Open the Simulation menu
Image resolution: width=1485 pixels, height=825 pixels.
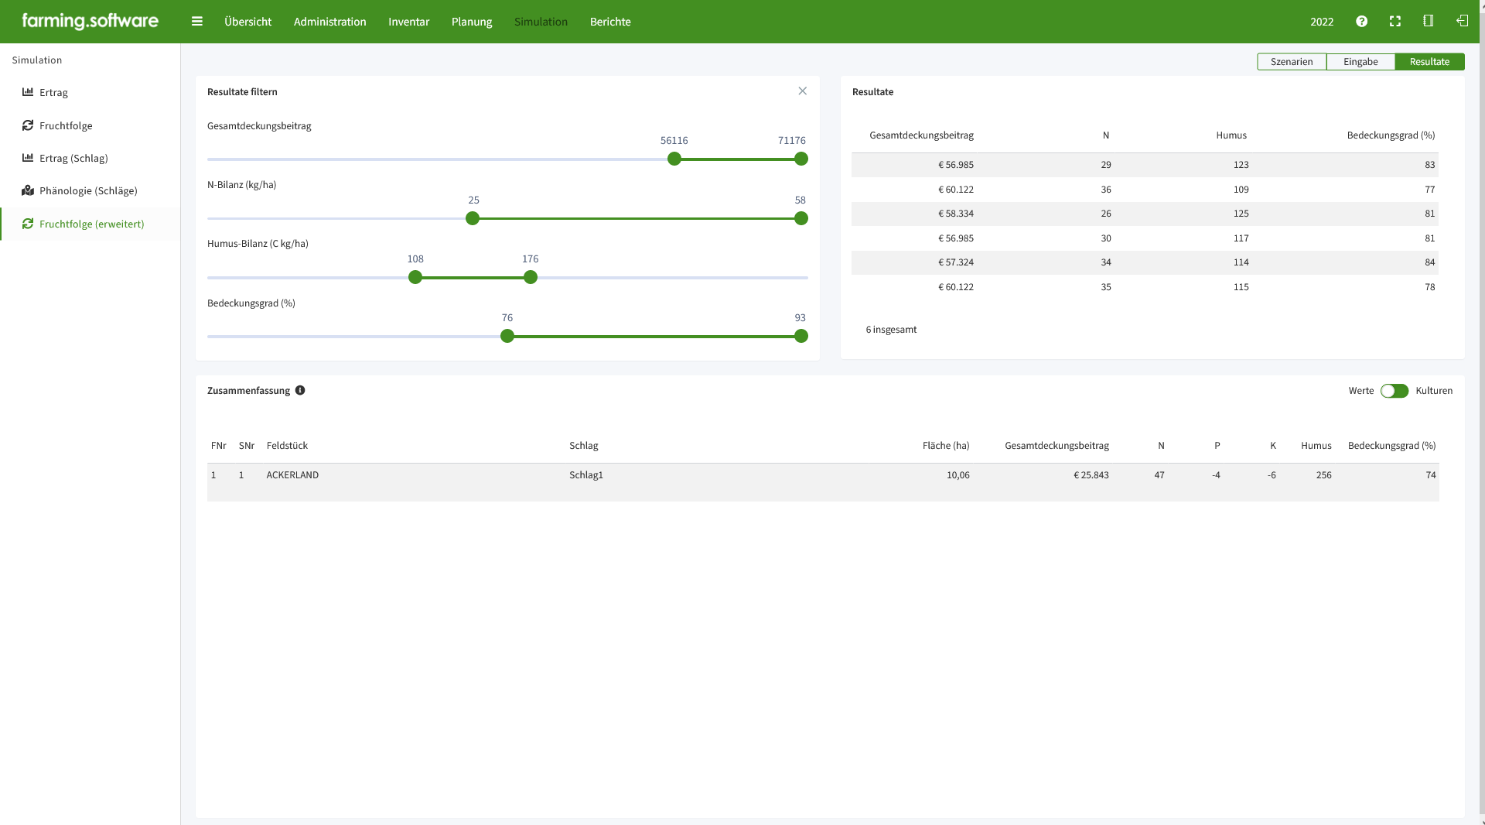point(541,22)
